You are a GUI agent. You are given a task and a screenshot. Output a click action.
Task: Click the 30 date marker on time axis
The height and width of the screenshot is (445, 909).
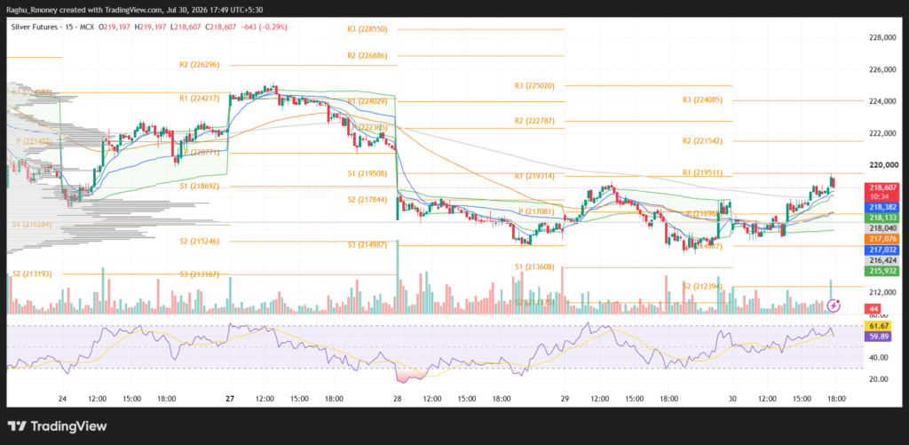(x=732, y=399)
